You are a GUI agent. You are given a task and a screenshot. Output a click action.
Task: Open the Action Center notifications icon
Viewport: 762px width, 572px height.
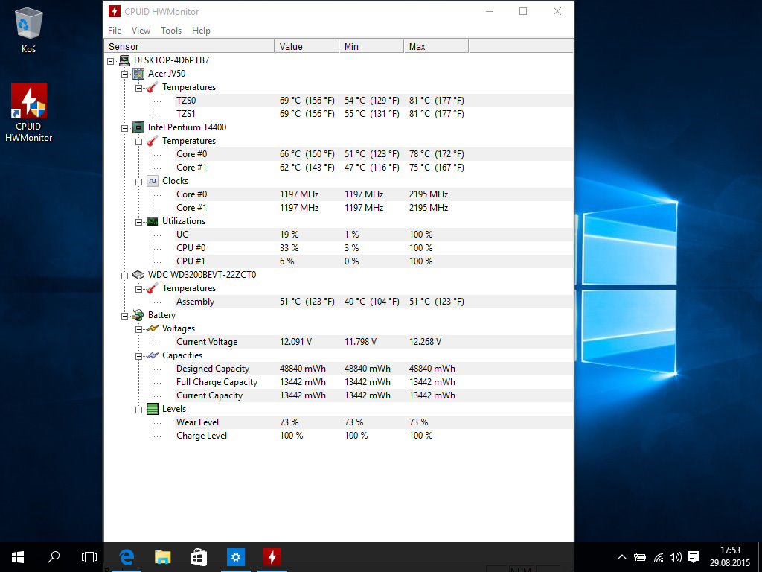(x=694, y=557)
